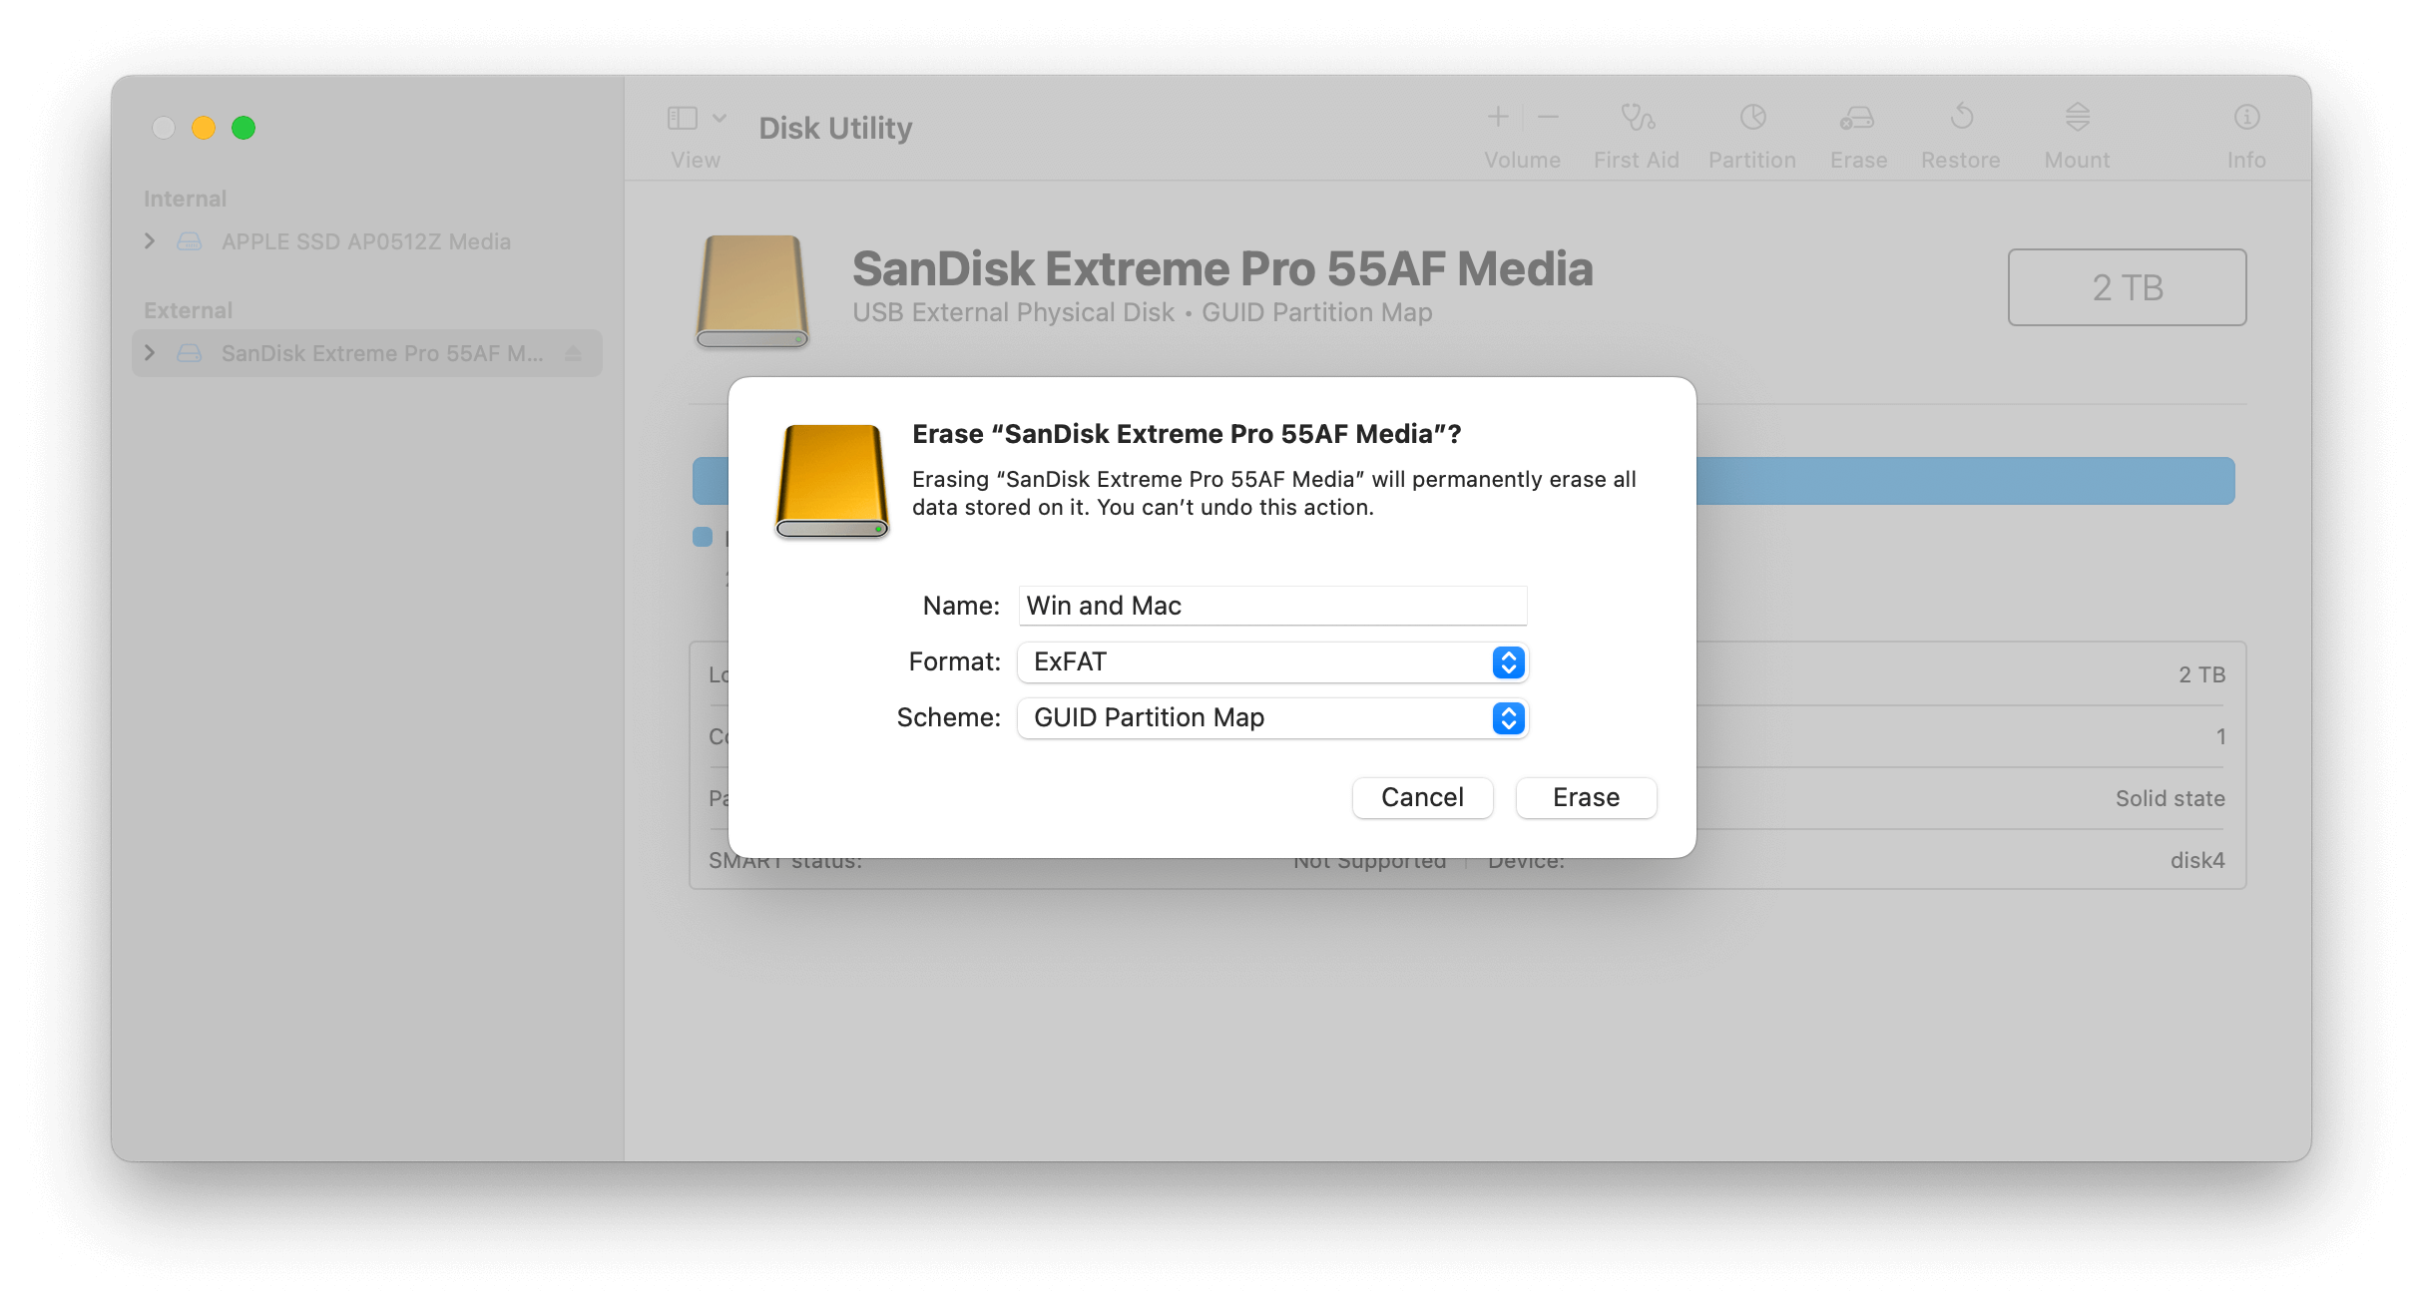Click the remove volume minus icon
Viewport: 2423px width, 1309px height.
(x=1548, y=118)
